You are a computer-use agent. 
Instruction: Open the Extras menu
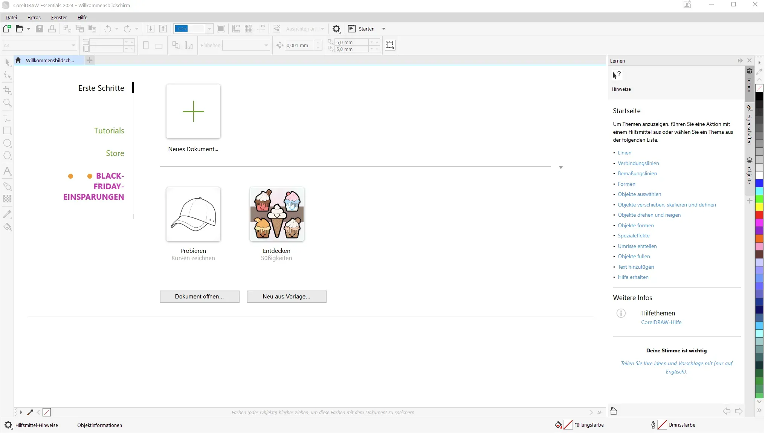click(34, 17)
